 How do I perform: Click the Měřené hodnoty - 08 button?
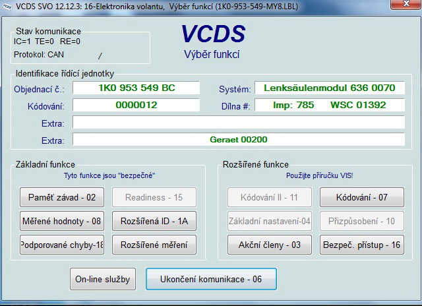[62, 221]
